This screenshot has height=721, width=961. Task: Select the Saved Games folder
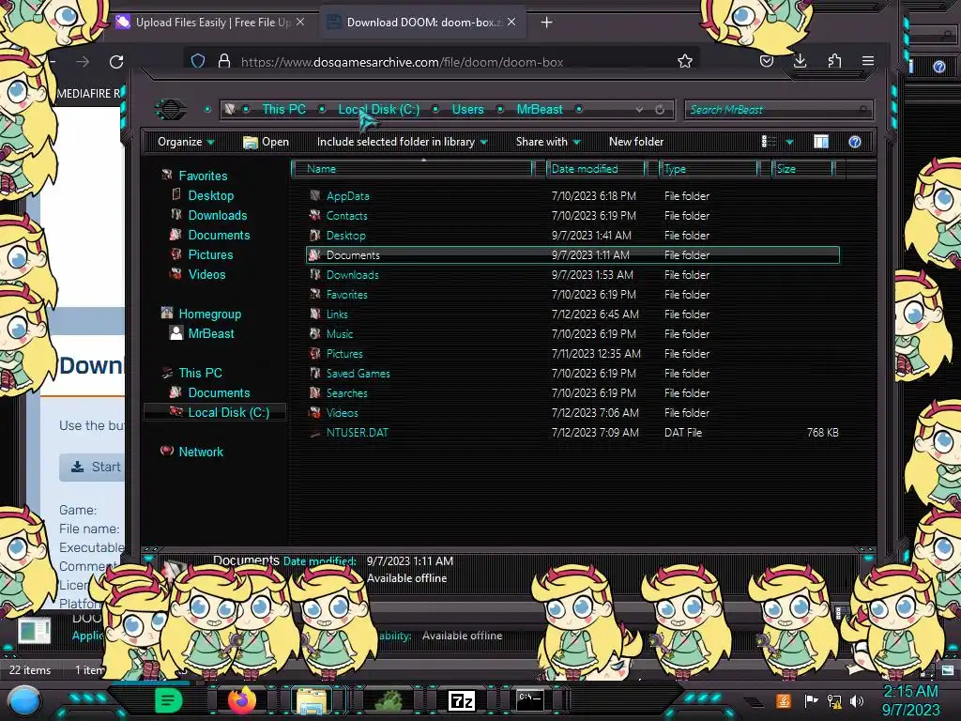click(358, 374)
